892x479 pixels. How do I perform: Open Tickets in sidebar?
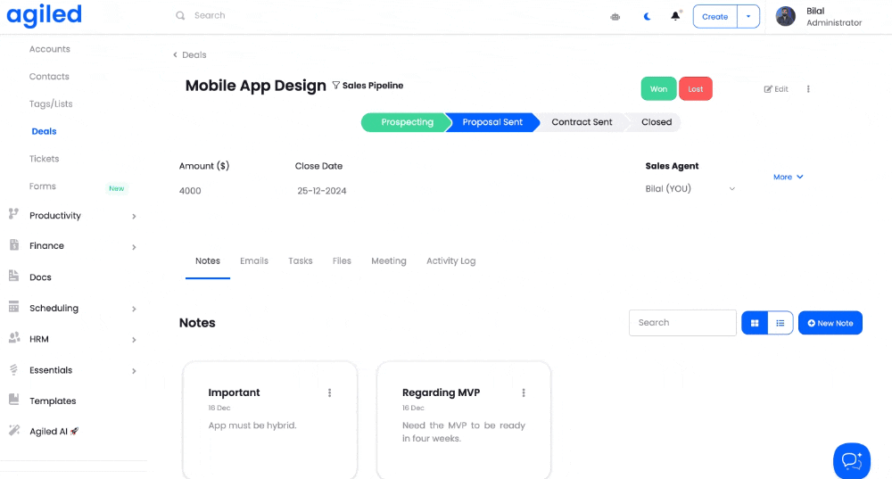(x=45, y=159)
